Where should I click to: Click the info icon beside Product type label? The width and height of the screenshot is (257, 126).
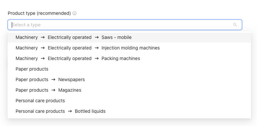[x=75, y=13]
